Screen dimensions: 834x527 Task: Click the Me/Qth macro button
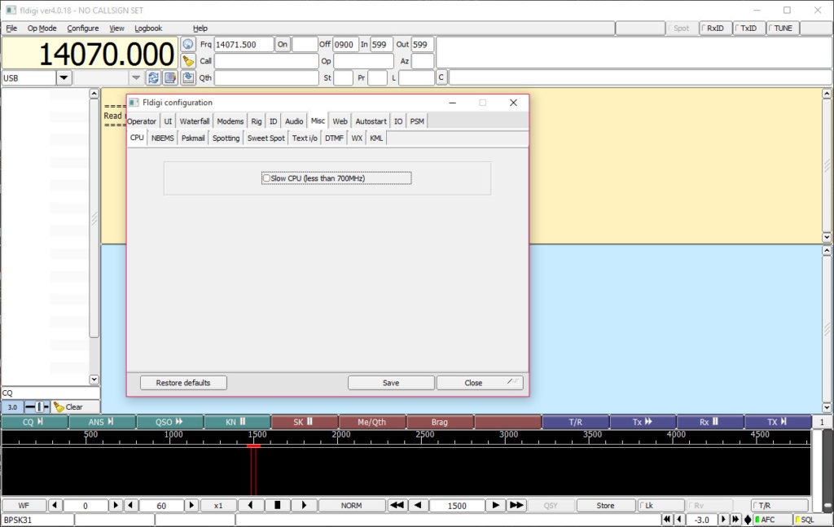click(371, 422)
